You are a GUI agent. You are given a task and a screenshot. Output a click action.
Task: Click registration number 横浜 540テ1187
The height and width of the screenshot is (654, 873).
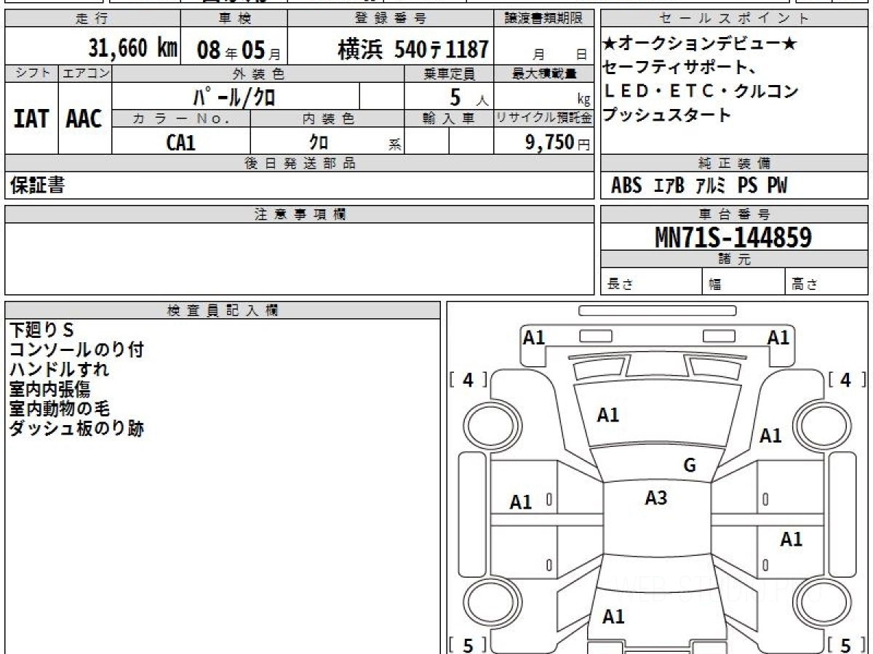coord(412,49)
